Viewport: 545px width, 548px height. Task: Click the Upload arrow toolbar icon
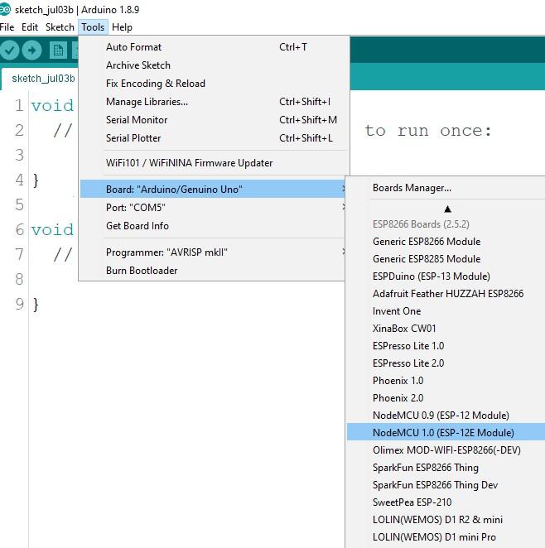tap(31, 50)
